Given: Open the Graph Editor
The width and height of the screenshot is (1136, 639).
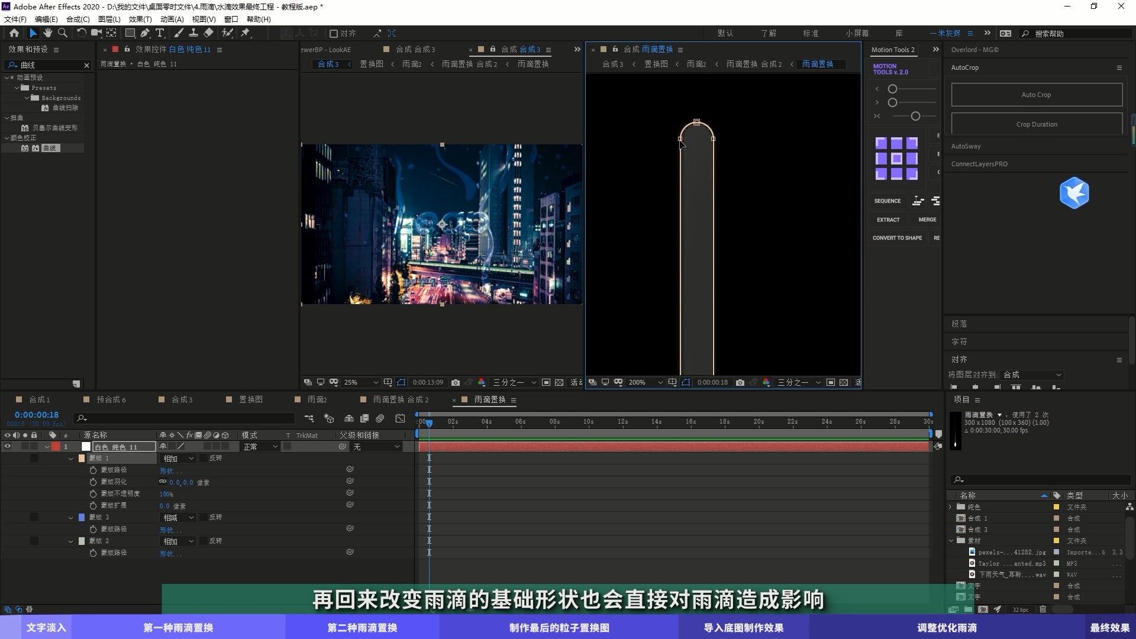Looking at the screenshot, I should tap(401, 418).
